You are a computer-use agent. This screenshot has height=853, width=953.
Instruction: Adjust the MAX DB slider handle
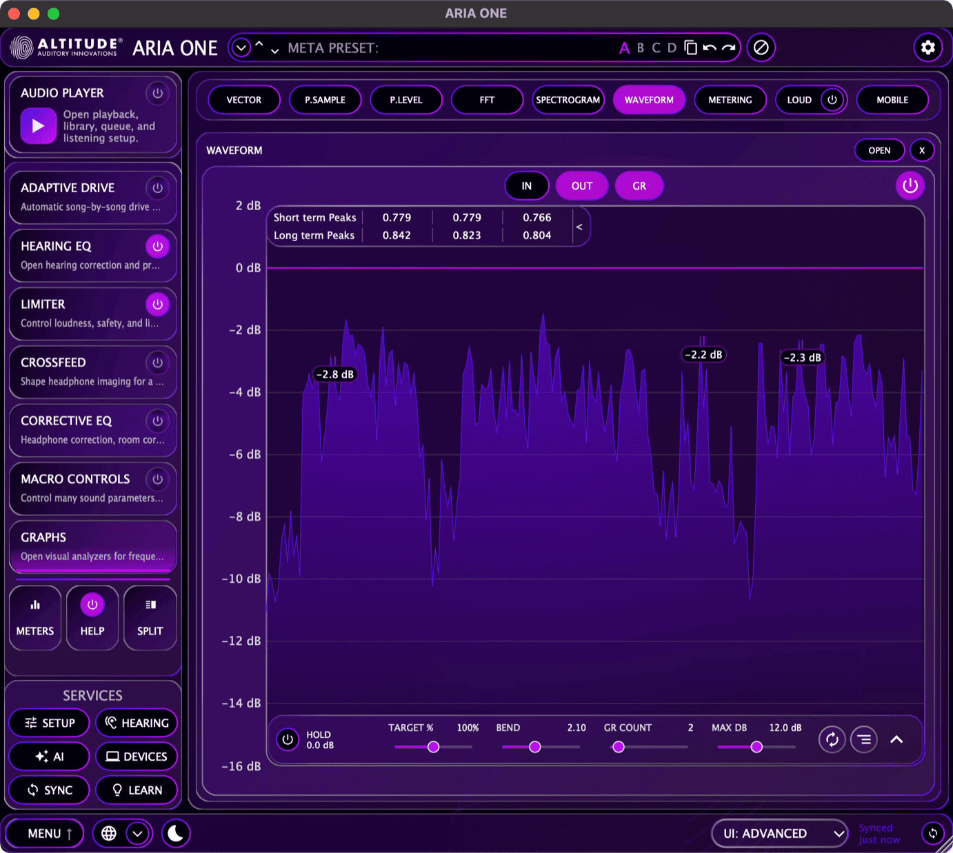(x=756, y=747)
